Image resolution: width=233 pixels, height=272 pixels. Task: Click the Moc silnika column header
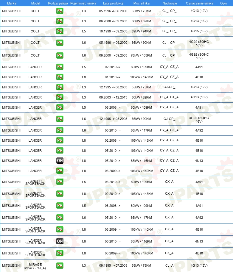(x=141, y=3)
